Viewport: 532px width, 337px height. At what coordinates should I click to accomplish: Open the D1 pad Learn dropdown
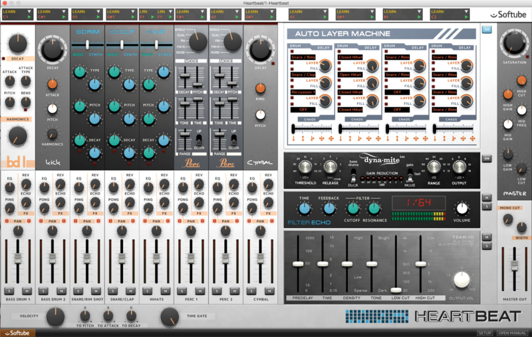pyautogui.click(x=98, y=11)
